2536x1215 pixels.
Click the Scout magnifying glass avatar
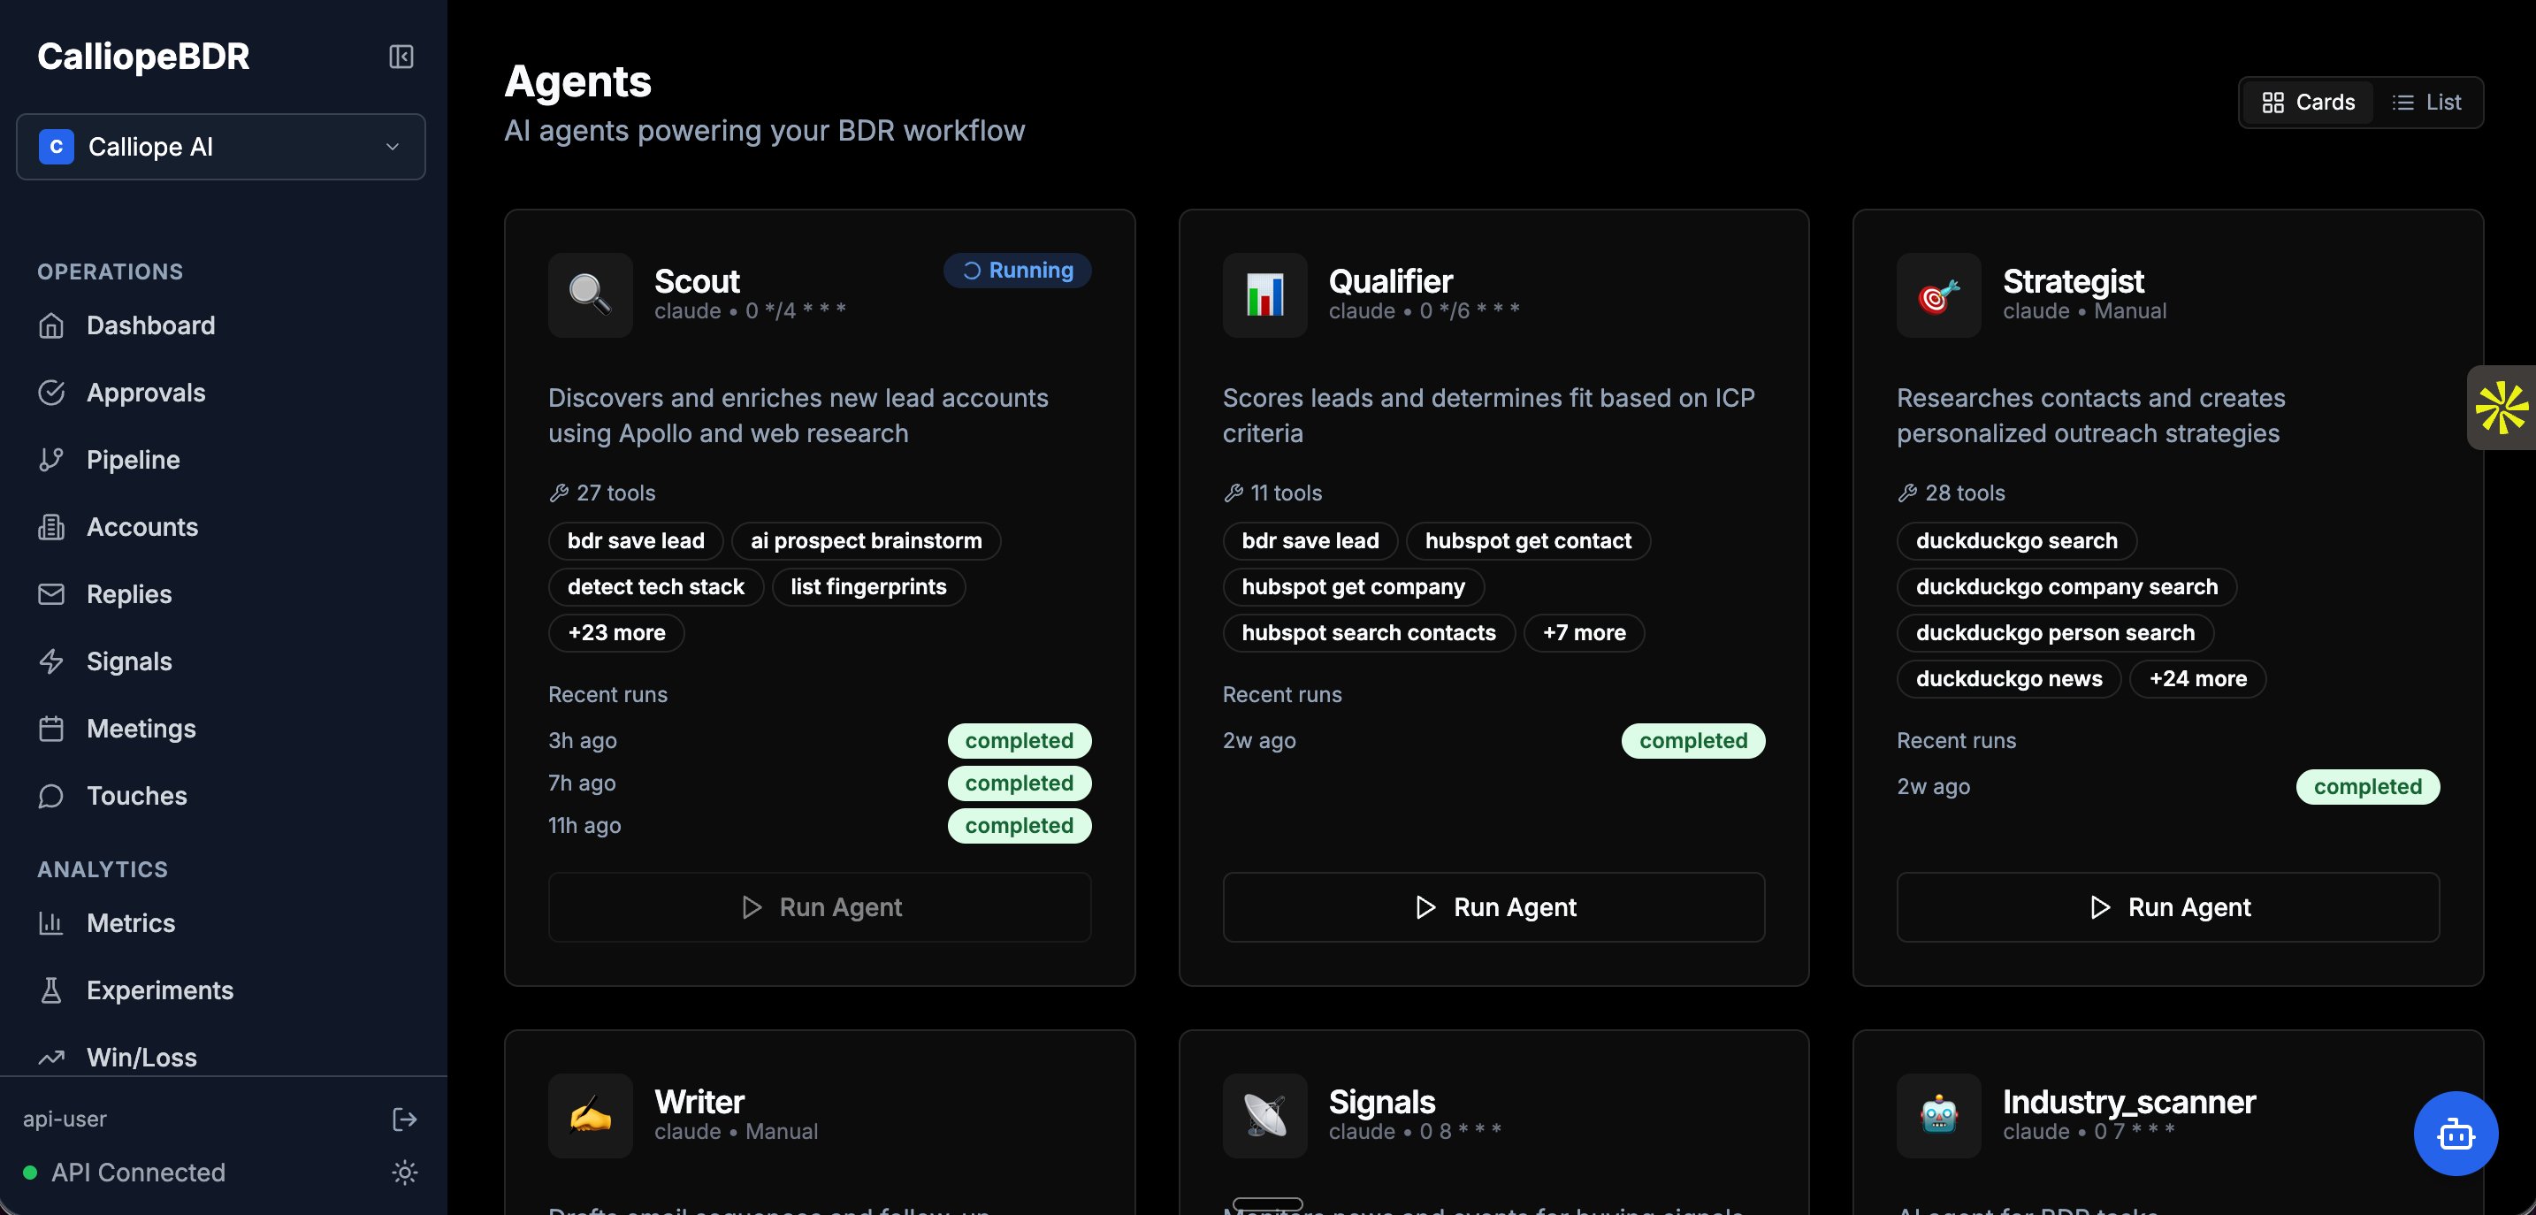[591, 294]
